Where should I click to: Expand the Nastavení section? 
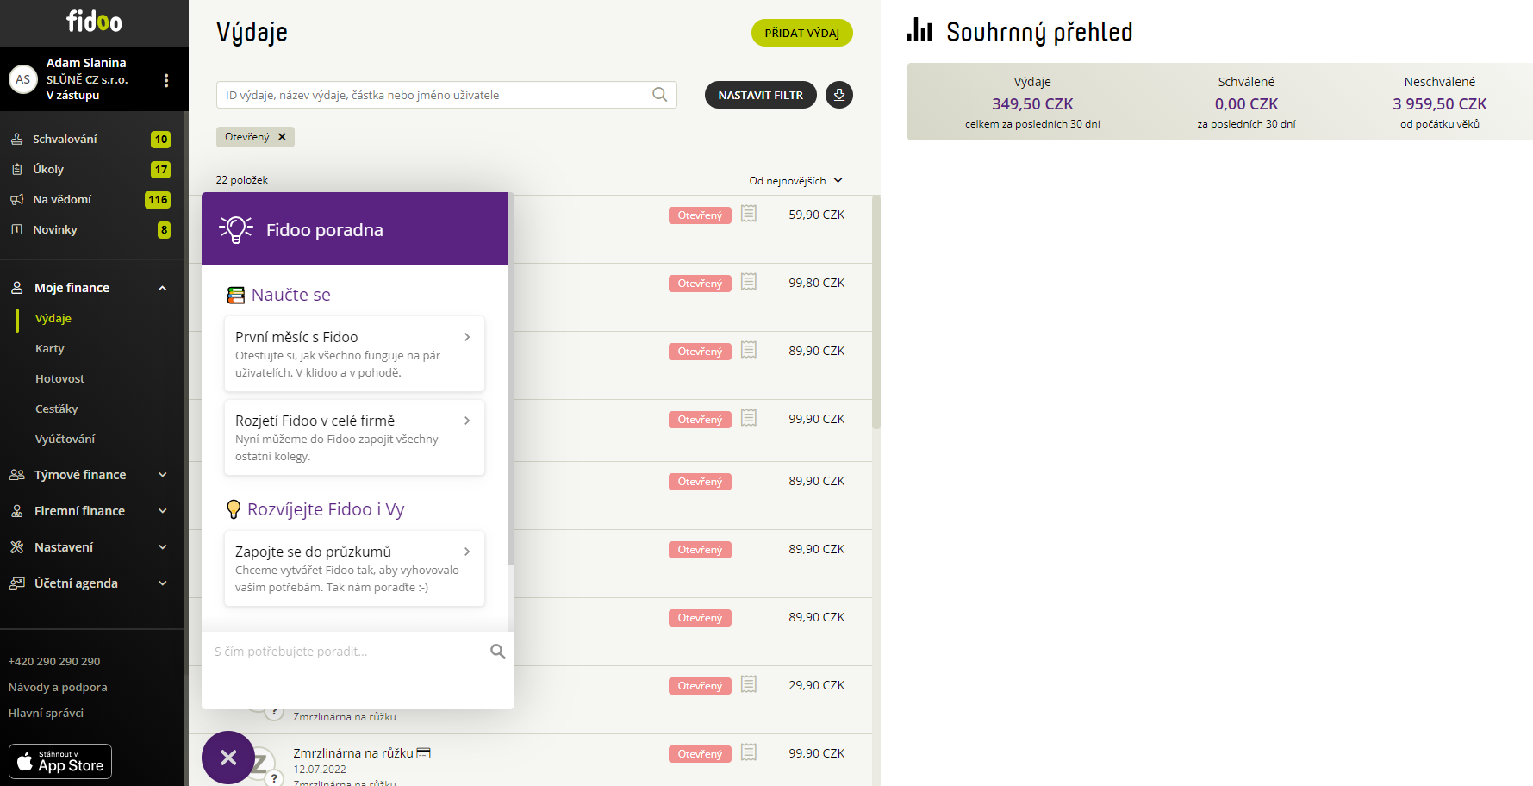[x=163, y=547]
